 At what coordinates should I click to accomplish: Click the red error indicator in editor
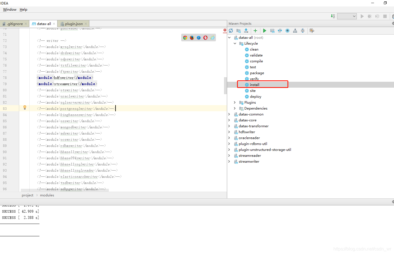[225, 30]
